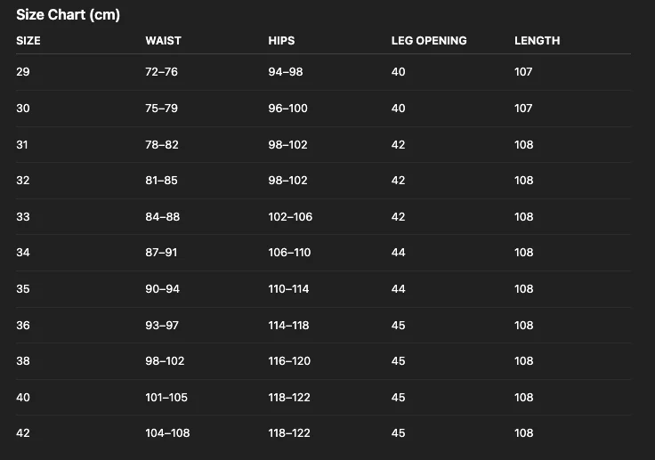
Task: Click the SIZE column header
Action: click(x=28, y=40)
